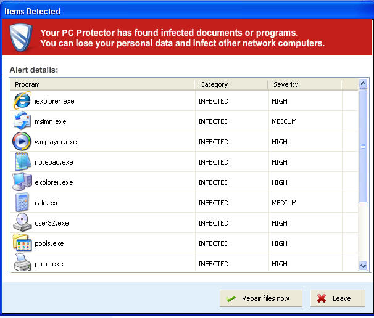Select the msimn.exe filename
This screenshot has height=318, width=374.
[51, 121]
